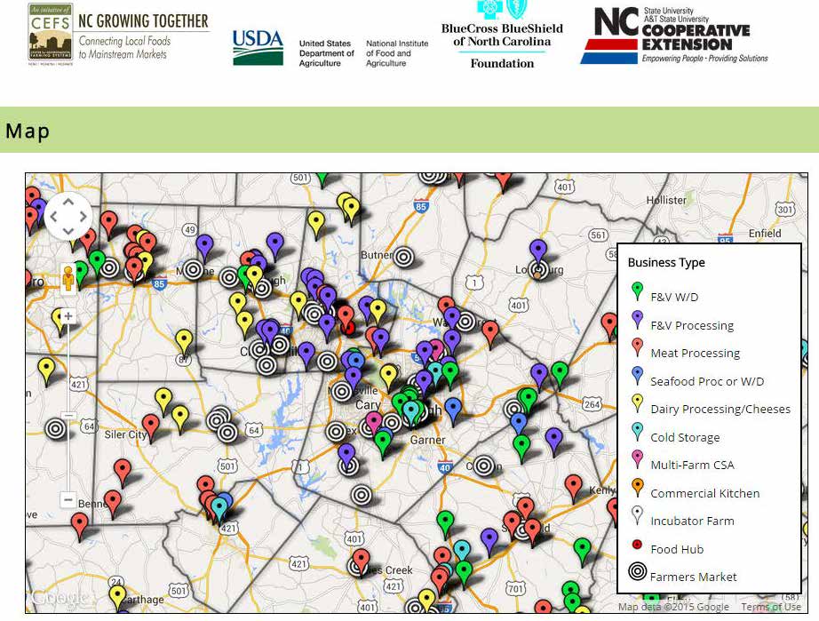Click the up chevron on the pan control

coord(68,203)
